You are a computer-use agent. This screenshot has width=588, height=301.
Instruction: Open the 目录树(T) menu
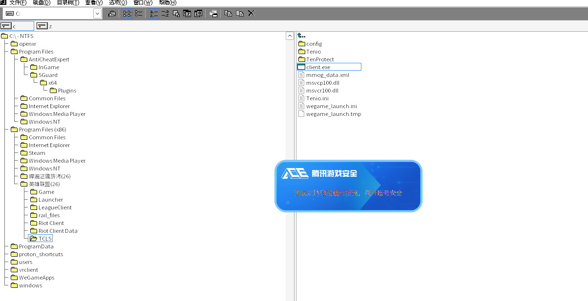coord(68,2)
